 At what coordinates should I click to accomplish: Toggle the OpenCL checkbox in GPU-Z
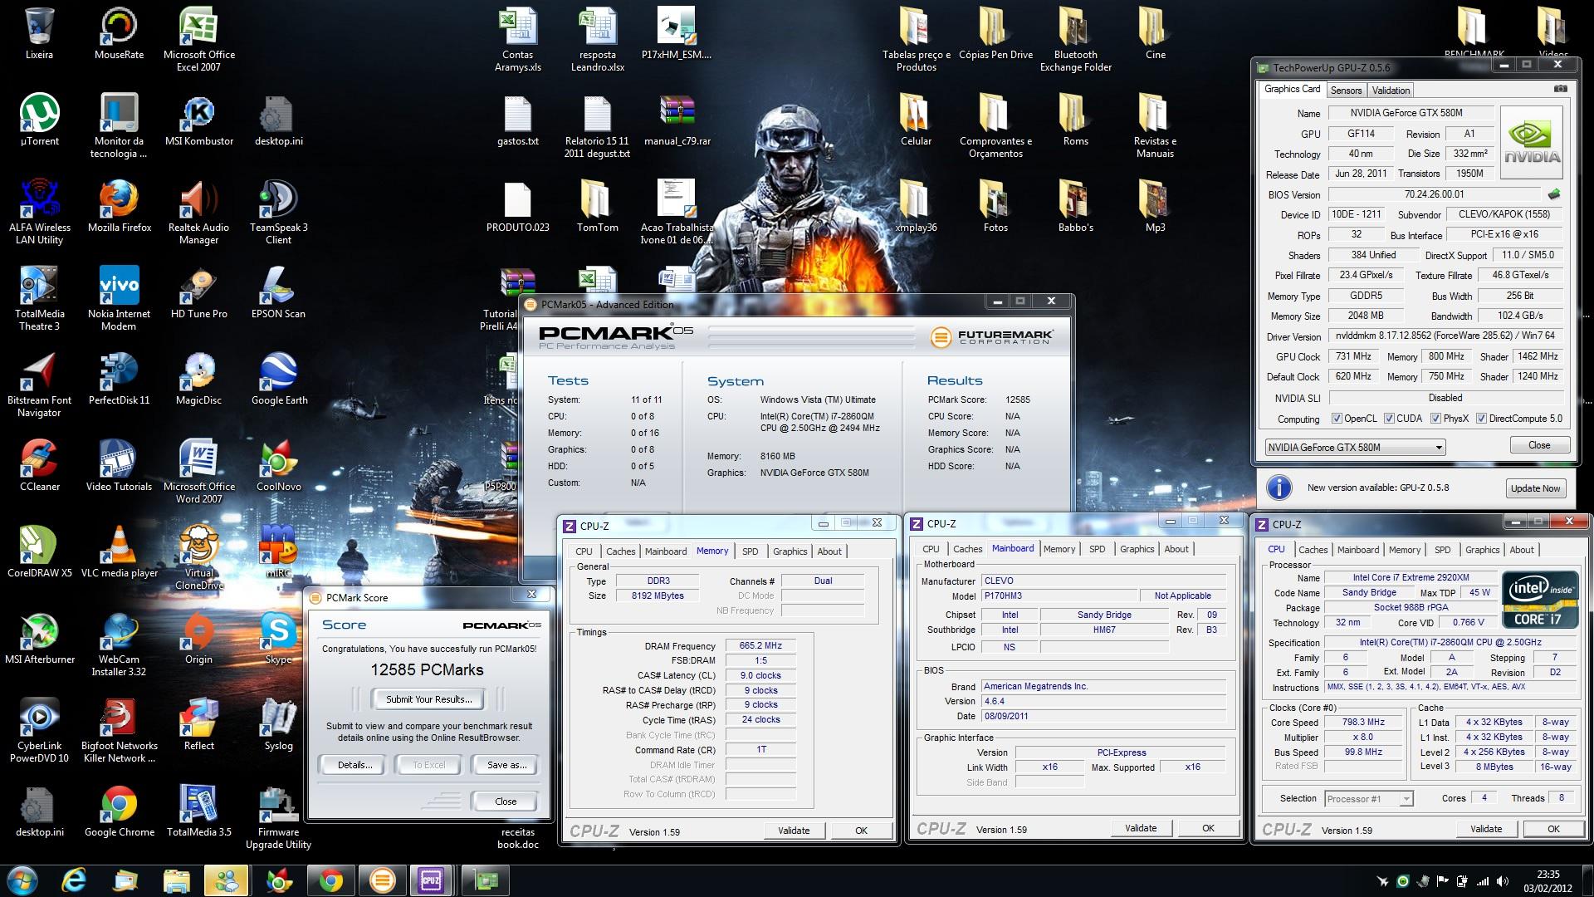coord(1337,419)
